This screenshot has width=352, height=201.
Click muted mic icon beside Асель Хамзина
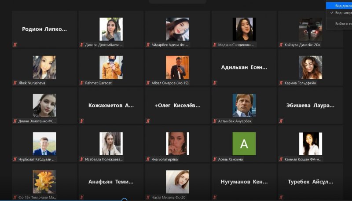point(215,159)
